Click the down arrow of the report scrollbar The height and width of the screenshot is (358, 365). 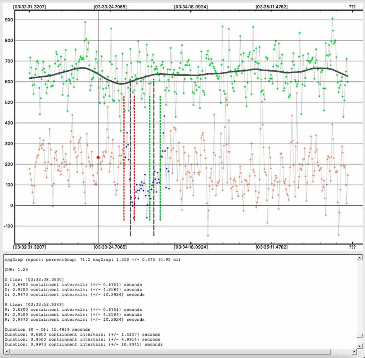(x=360, y=346)
